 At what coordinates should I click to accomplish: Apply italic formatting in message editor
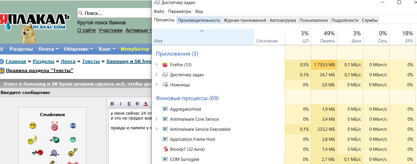tap(121, 104)
